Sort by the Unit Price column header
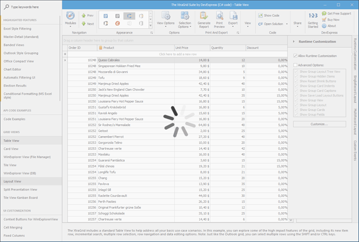359x242 pixels. click(192, 48)
